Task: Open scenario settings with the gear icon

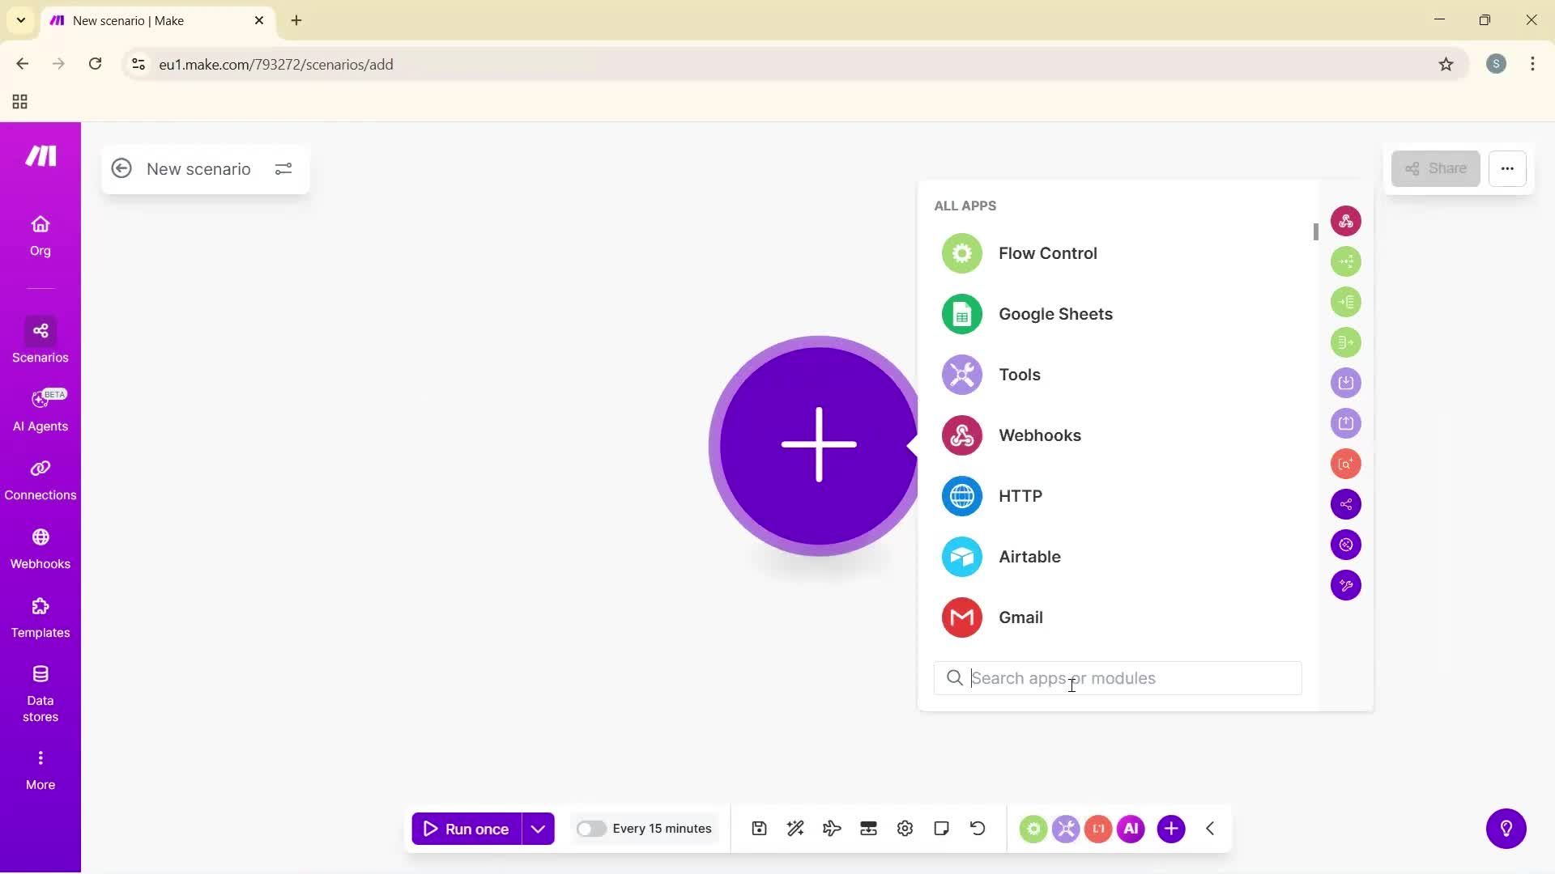Action: coord(905,828)
